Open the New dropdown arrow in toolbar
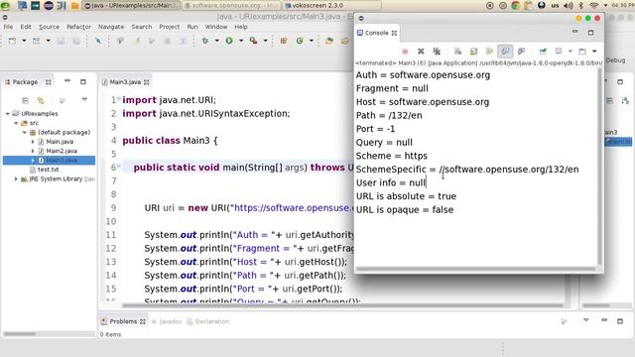Screen dimensions: 635x357 (x=24, y=41)
